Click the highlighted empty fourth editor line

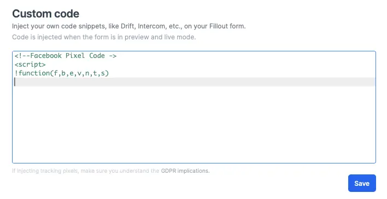pyautogui.click(x=194, y=82)
